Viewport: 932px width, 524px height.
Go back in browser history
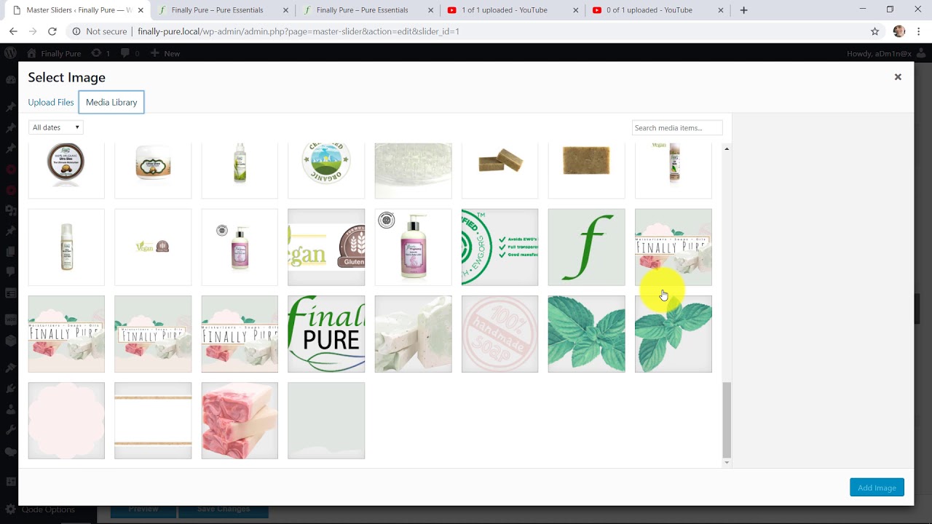(x=13, y=31)
